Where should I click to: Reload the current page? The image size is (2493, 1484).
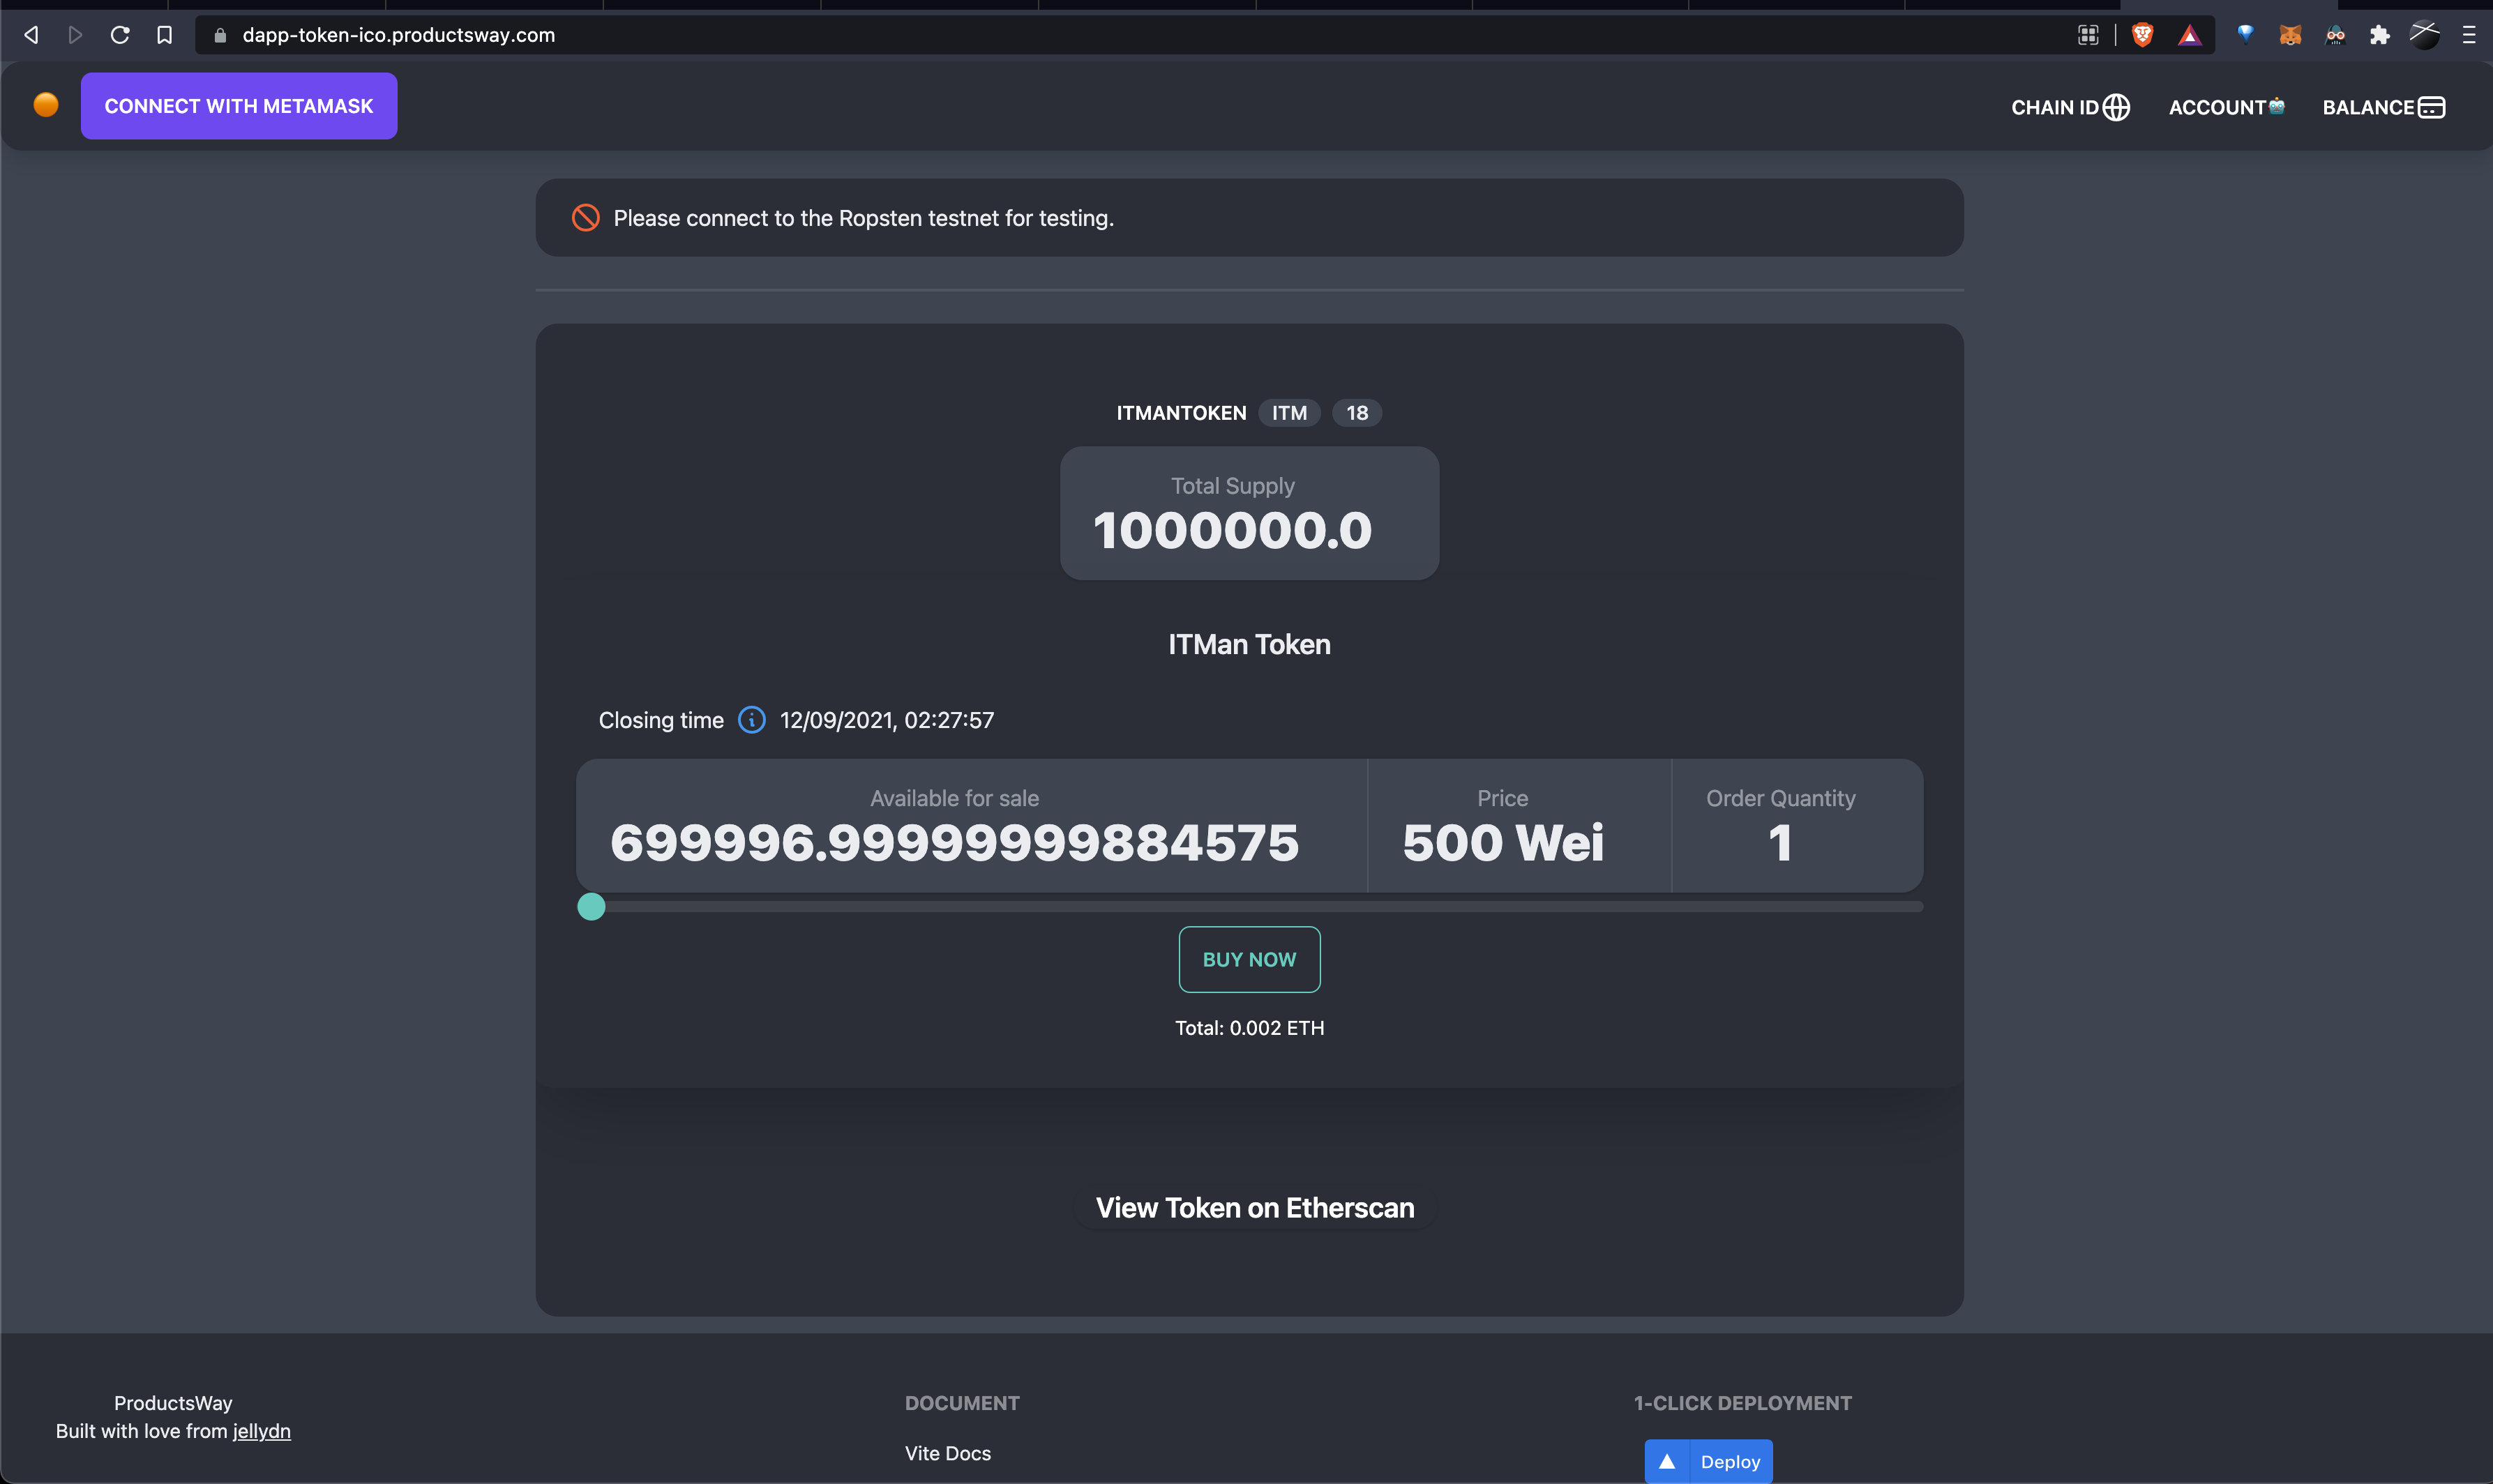coord(120,35)
